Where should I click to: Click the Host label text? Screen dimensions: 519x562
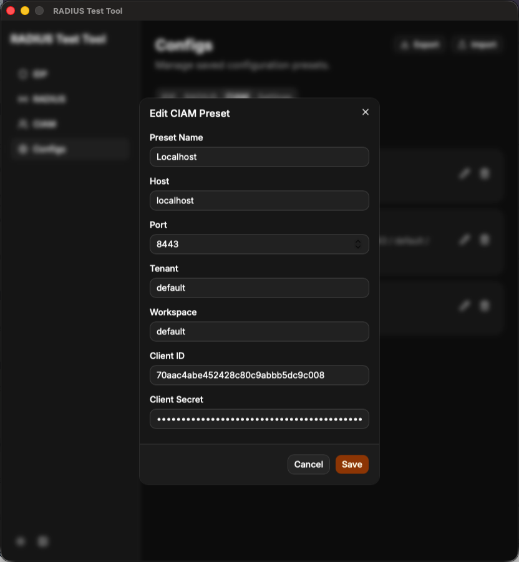[x=160, y=182]
